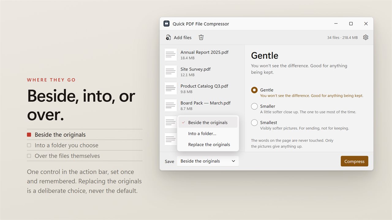Choose Replace the originals menu option

pos(208,145)
